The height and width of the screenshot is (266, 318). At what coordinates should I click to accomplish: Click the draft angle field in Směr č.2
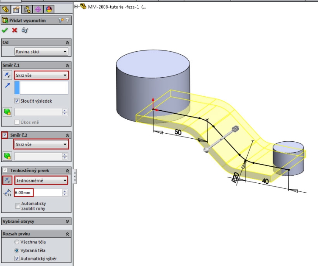point(38,156)
